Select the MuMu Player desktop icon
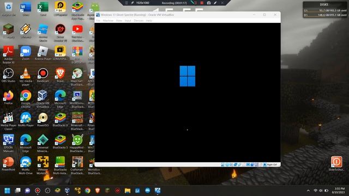Image resolution: width=349 pixels, height=196 pixels. click(26, 119)
